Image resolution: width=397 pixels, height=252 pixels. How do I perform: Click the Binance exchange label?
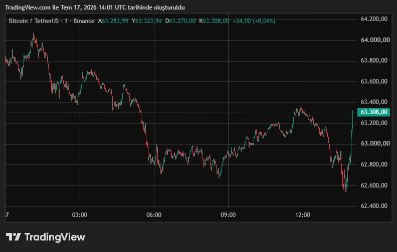pos(84,21)
